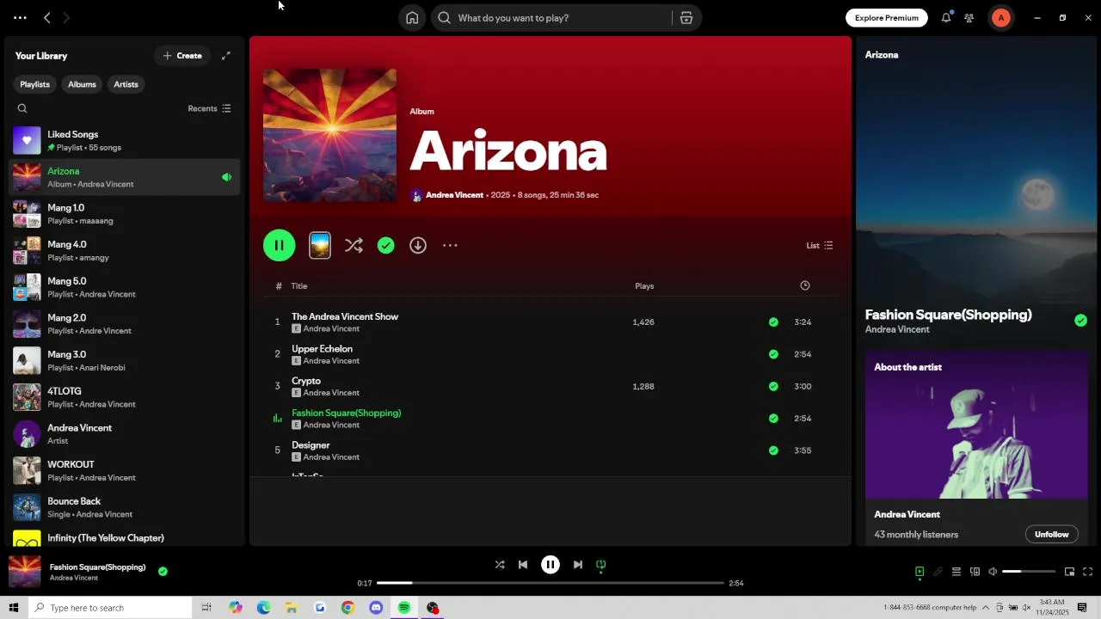Image resolution: width=1101 pixels, height=619 pixels.
Task: Open the Create dropdown in library
Action: [x=182, y=56]
